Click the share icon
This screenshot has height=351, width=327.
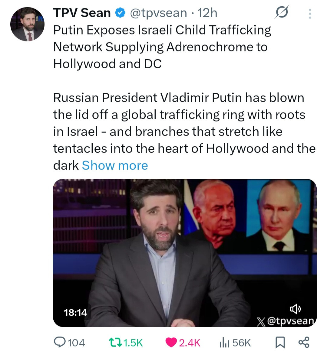(x=304, y=342)
